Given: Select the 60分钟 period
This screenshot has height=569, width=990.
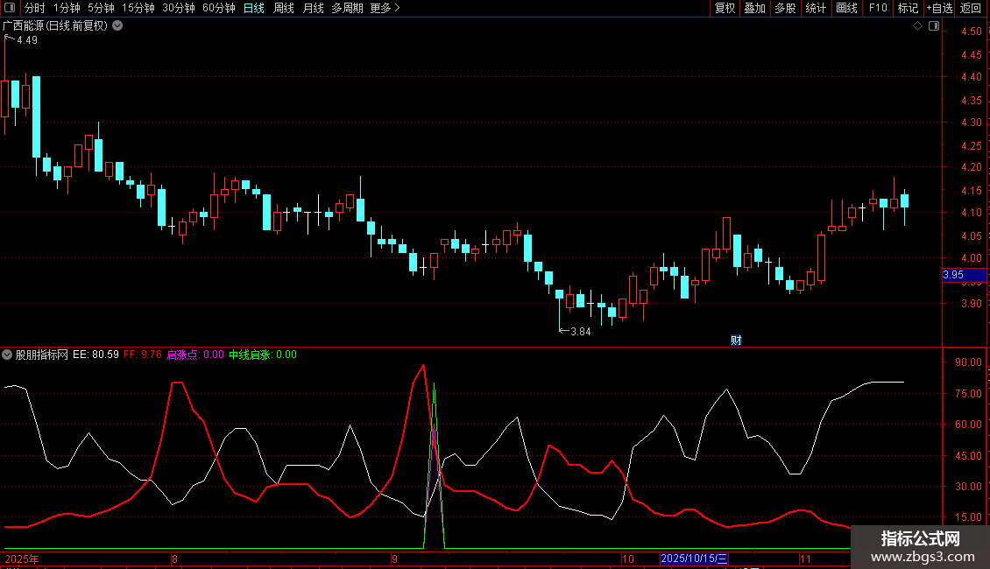Looking at the screenshot, I should coord(219,8).
